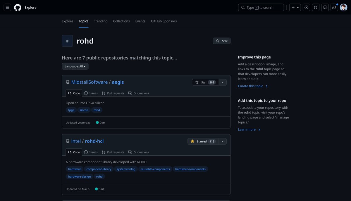The width and height of the screenshot is (351, 201).
Task: Click the hardware topic tag
Action: (x=75, y=169)
